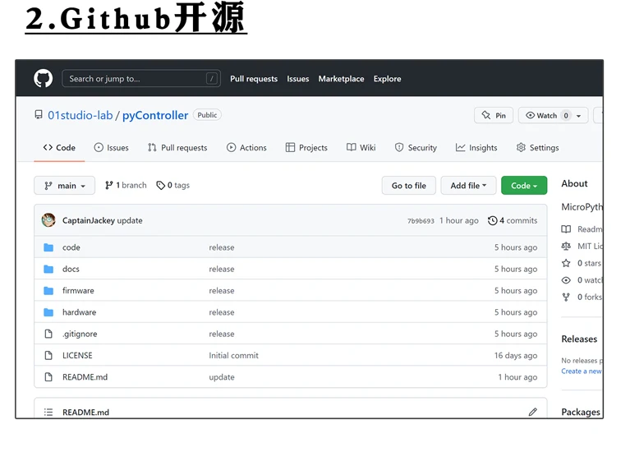
Task: Open the LICENSE file
Action: pos(77,355)
